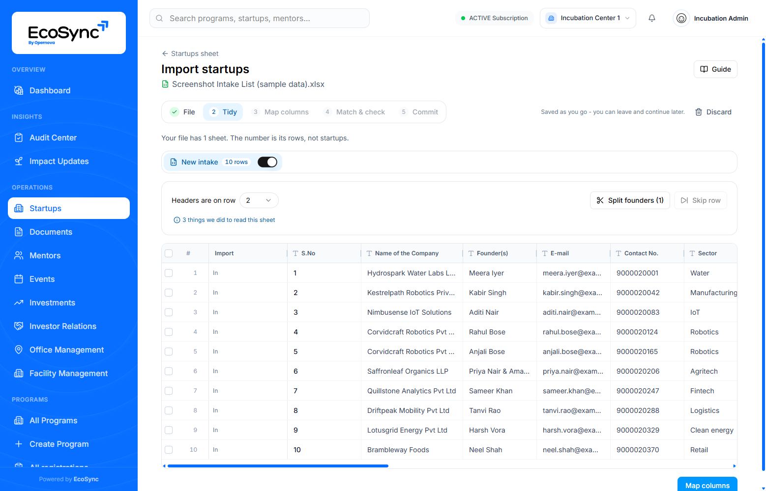
Task: Open Events calendar section
Action: 69,279
